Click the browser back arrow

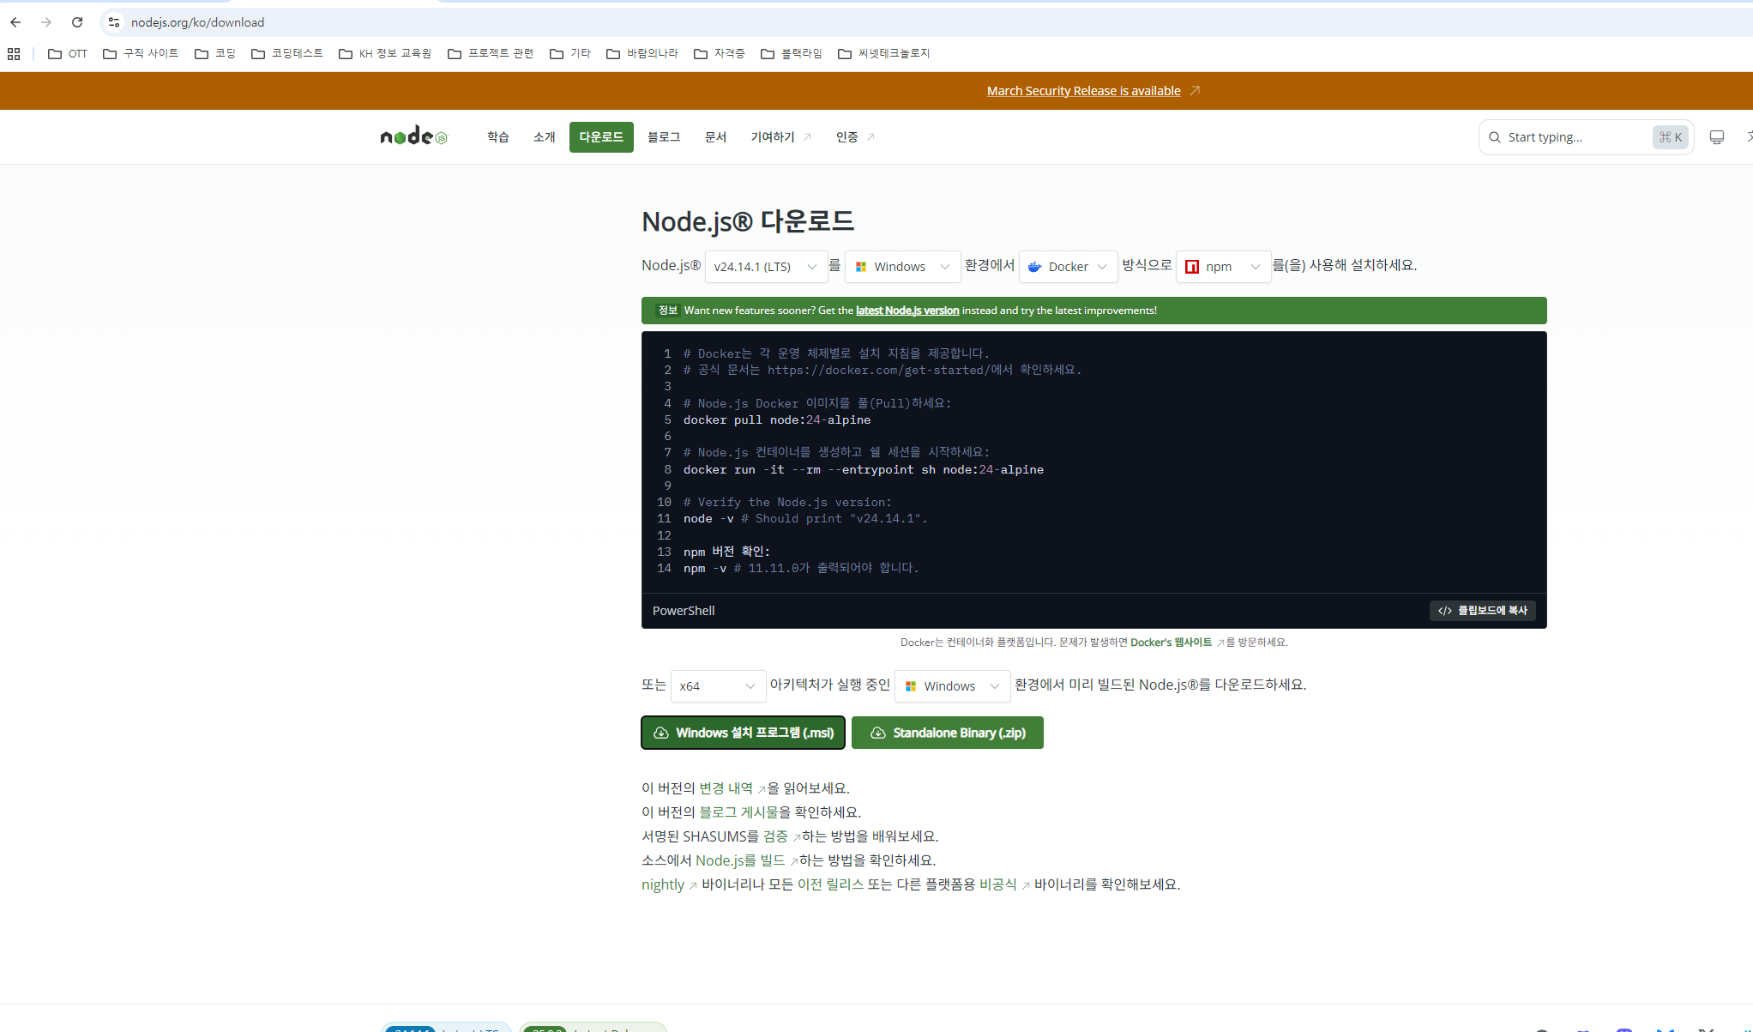[15, 22]
